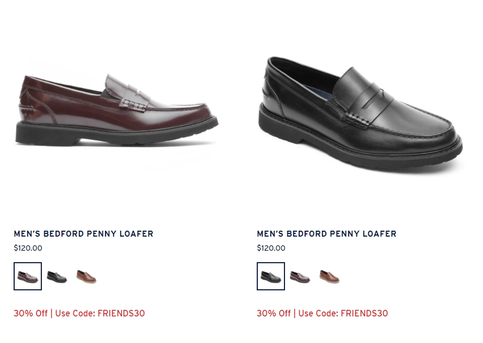The image size is (483, 343).
Task: Open left Men's Bedford Penny Loafer title link
Action: (83, 234)
